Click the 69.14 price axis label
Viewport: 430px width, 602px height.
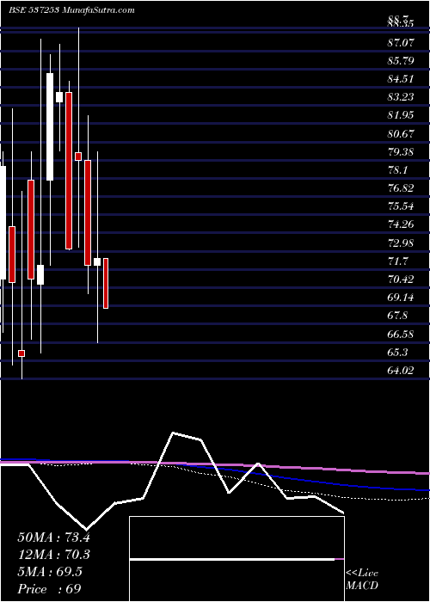401,298
